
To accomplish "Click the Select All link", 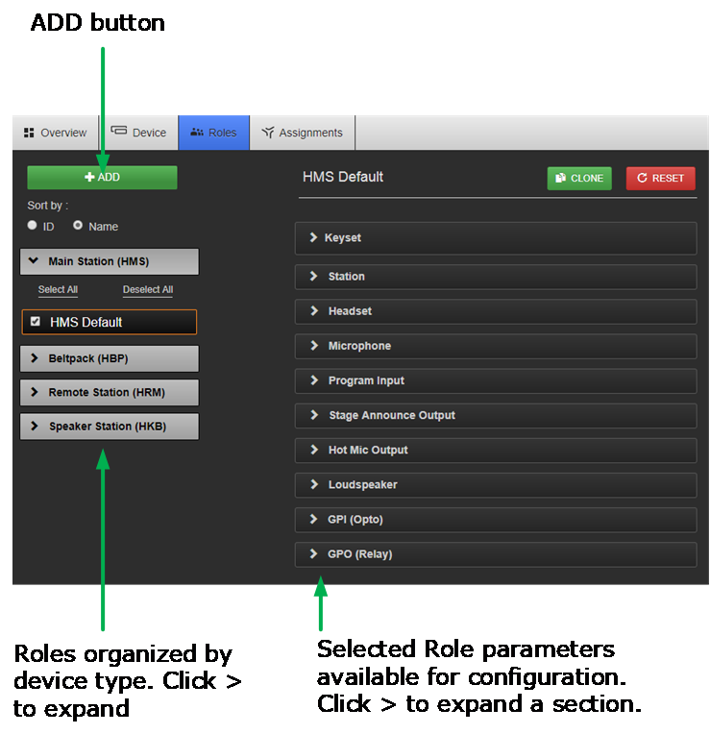I will (58, 290).
